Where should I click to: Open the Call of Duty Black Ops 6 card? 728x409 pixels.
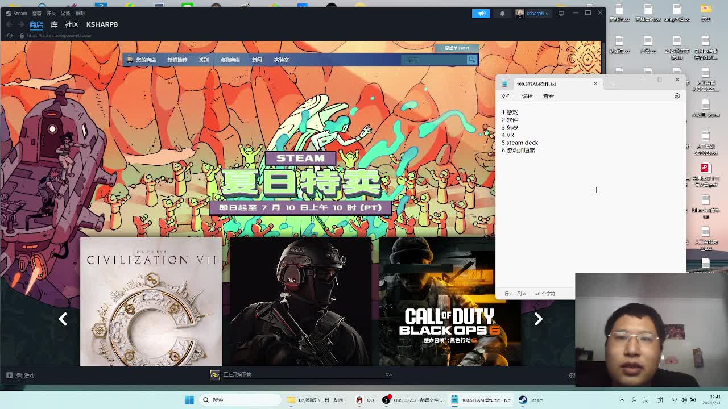[x=449, y=302]
